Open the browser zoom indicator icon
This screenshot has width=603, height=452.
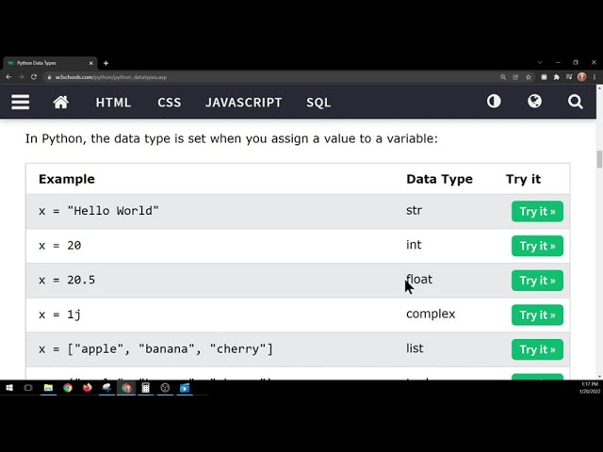click(503, 77)
